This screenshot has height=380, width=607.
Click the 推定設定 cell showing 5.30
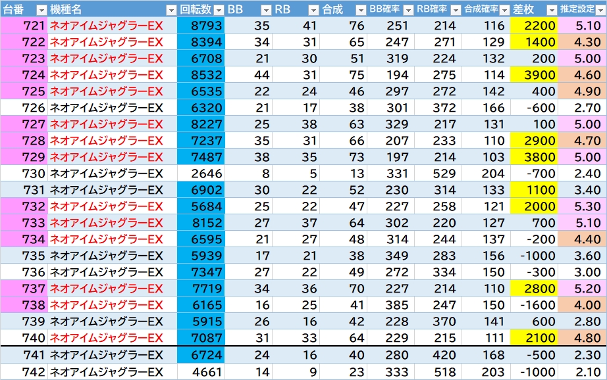pos(582,206)
